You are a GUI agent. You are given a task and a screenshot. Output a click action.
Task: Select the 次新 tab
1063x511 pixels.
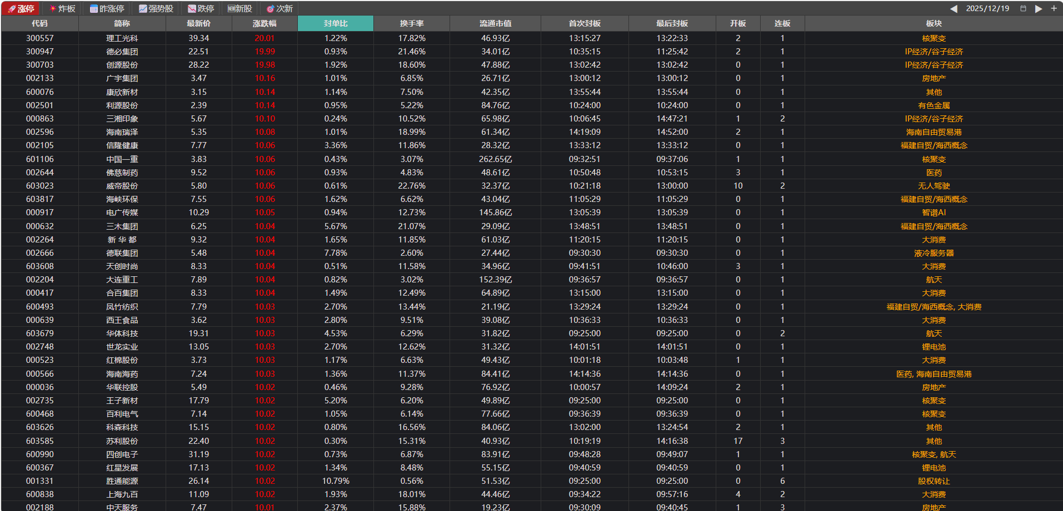[280, 9]
